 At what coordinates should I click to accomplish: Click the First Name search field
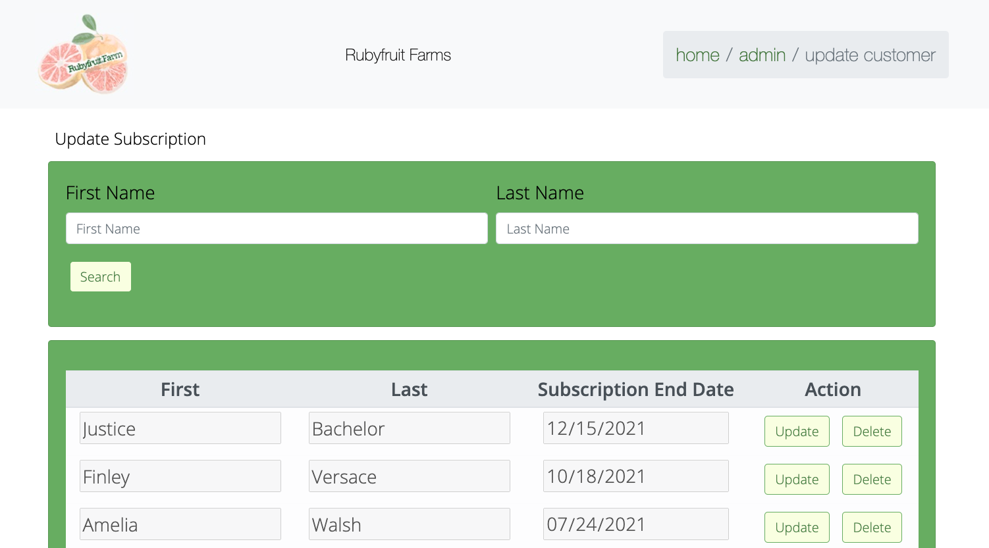coord(276,228)
